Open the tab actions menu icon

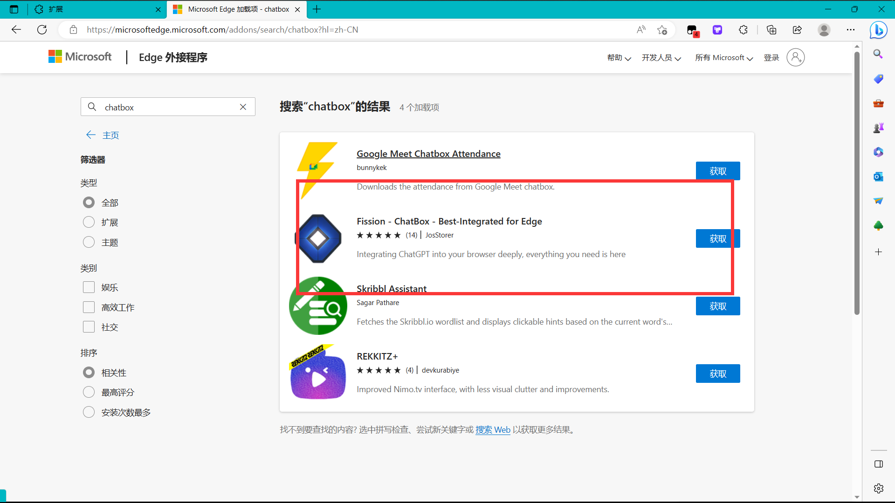click(14, 9)
